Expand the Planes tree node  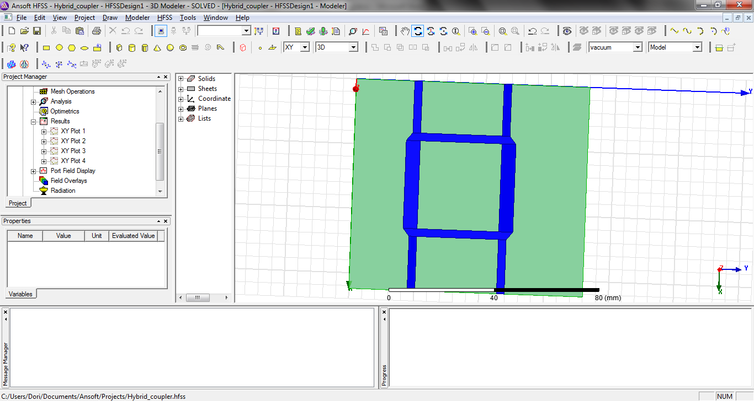180,109
